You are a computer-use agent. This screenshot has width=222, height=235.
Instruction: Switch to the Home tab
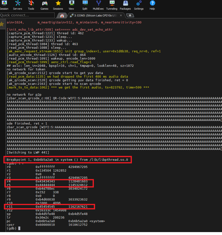click(x=62, y=16)
